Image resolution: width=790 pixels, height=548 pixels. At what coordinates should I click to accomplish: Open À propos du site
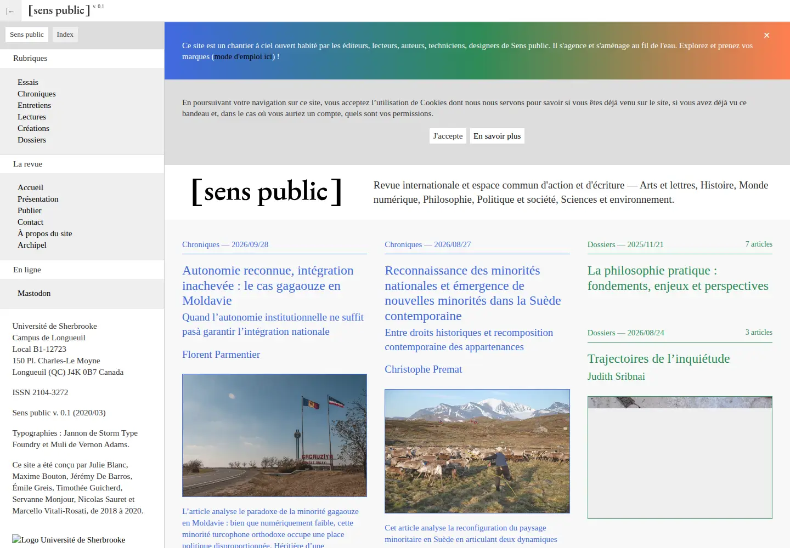tap(45, 233)
